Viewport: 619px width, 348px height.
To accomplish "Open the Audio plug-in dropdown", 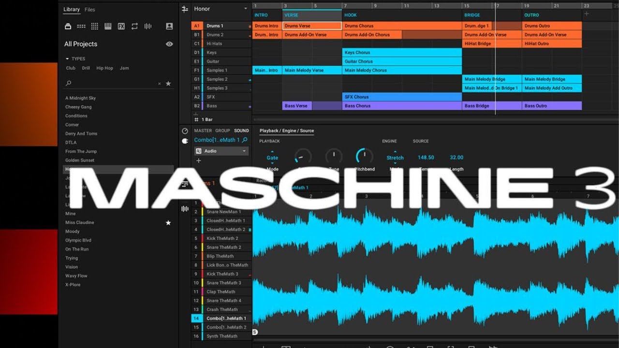I will [244, 151].
